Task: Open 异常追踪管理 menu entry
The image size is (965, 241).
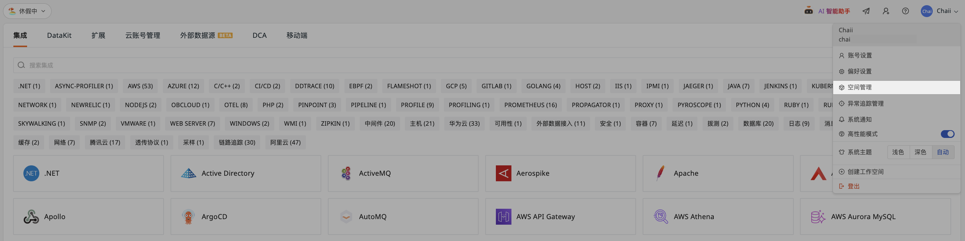Action: [x=896, y=104]
